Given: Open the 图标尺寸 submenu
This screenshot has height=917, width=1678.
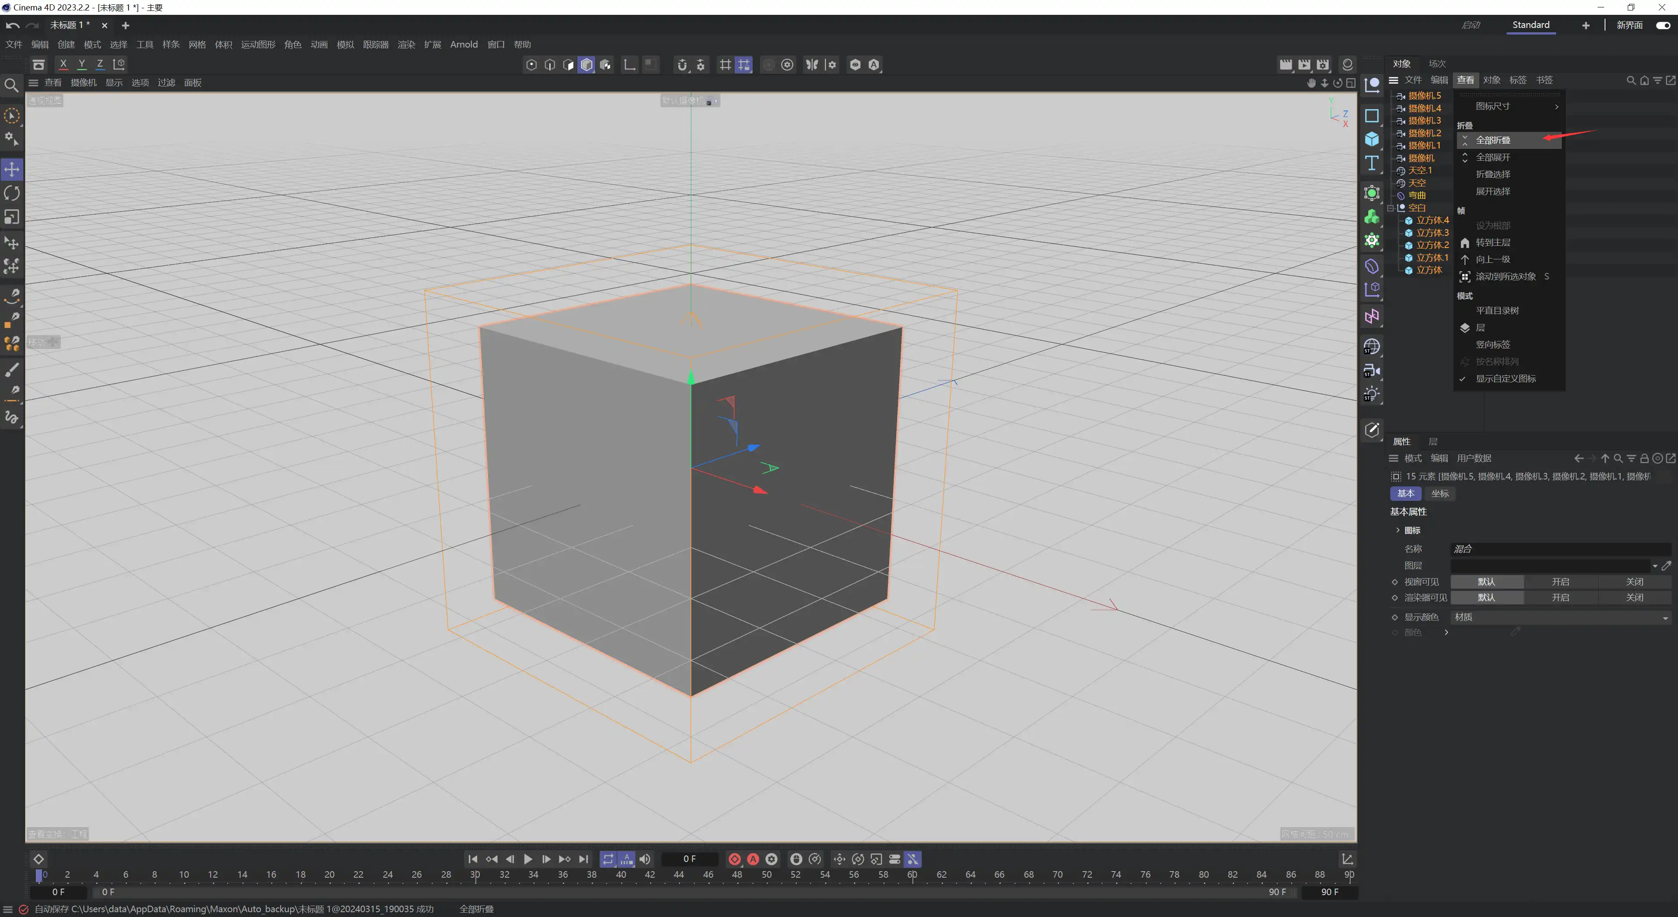Looking at the screenshot, I should click(1509, 106).
